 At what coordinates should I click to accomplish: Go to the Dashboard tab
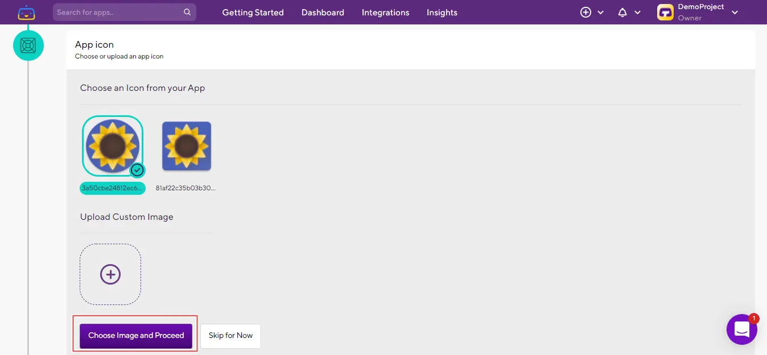[323, 12]
